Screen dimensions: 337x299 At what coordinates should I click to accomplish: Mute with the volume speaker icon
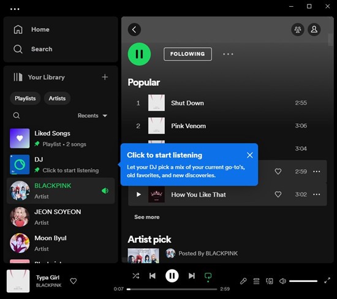[282, 281]
